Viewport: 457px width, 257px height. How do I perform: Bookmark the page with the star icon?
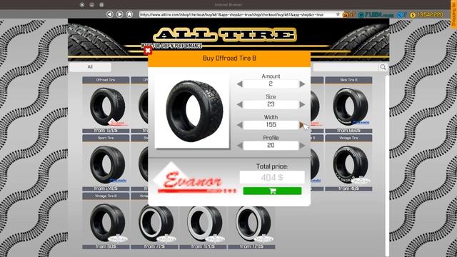click(x=338, y=14)
